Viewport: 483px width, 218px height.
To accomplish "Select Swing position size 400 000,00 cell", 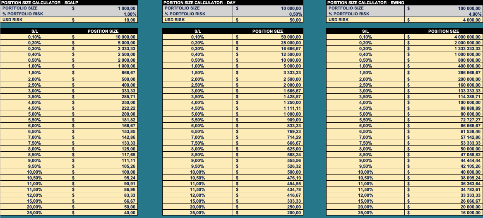I will [x=443, y=66].
